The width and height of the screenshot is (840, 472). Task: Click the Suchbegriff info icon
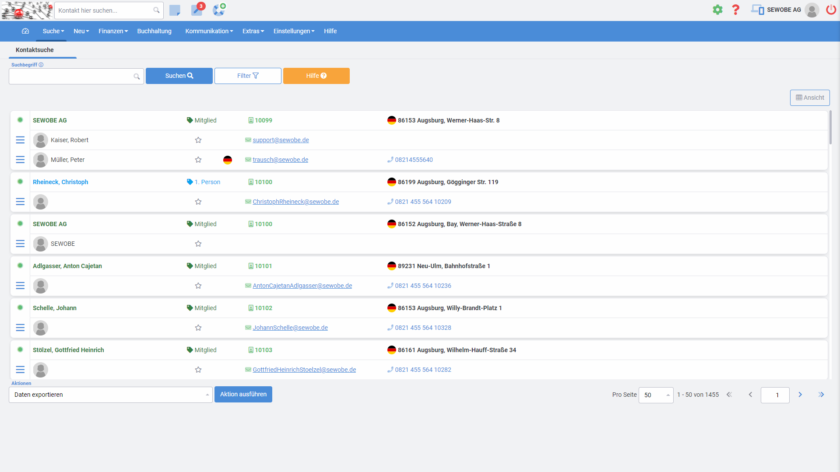pos(41,65)
